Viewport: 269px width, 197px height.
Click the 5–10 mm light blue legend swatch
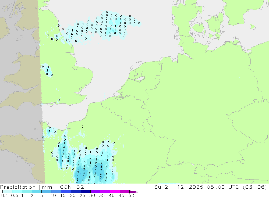(x=47, y=192)
